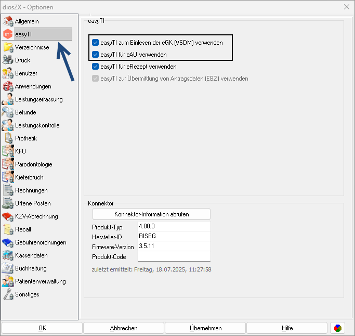
Task: Uncheck easyTI für eAU verwenden
Action: [95, 55]
